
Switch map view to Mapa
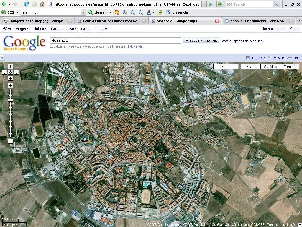[251, 67]
